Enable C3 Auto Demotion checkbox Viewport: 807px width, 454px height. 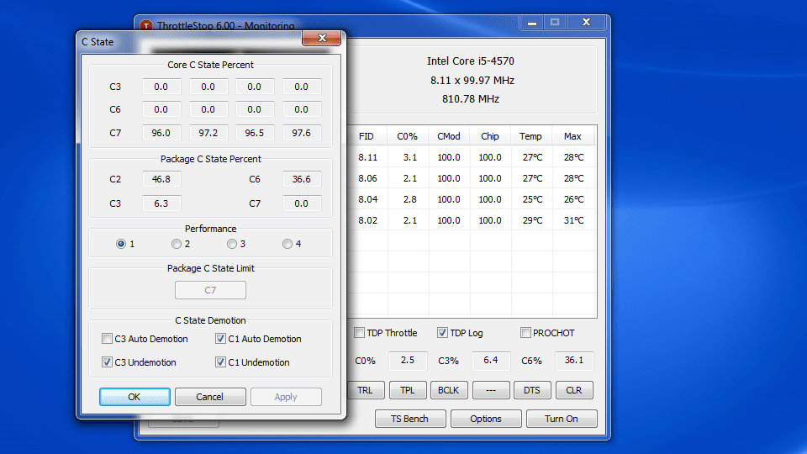pos(107,339)
